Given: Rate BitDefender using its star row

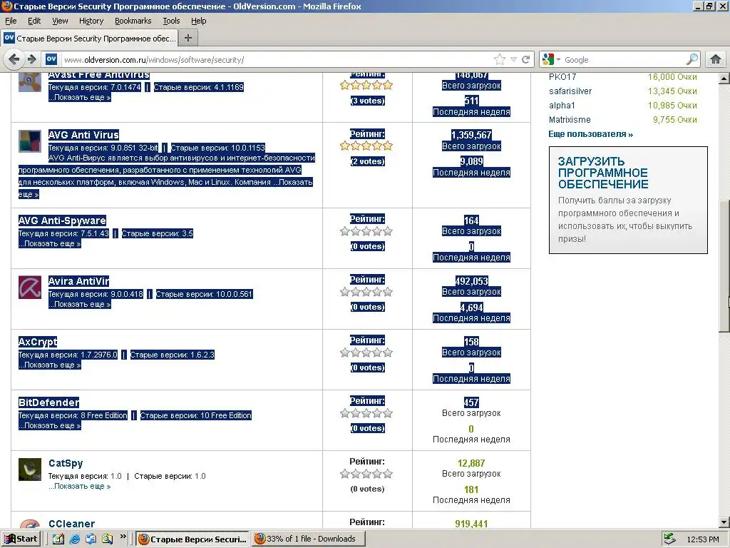Looking at the screenshot, I should tap(366, 413).
